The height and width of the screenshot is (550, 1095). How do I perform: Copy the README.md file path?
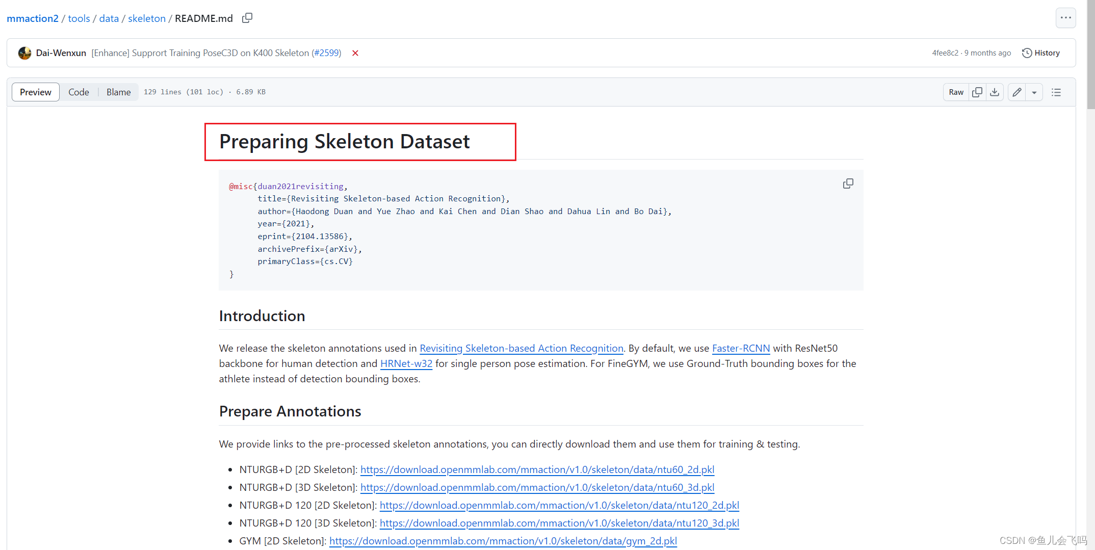click(247, 18)
